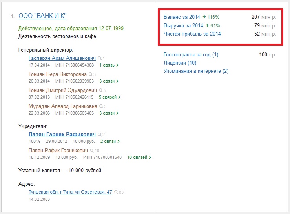Open the Лицензии (10) link

(x=180, y=63)
